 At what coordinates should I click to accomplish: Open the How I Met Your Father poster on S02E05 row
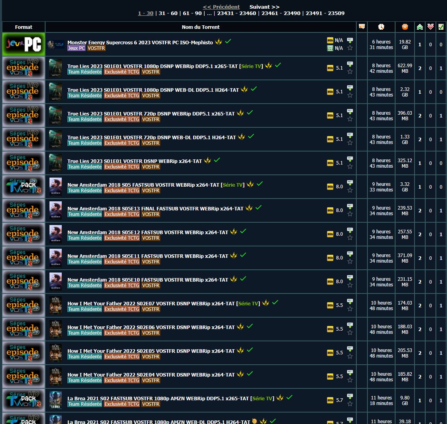click(x=55, y=353)
